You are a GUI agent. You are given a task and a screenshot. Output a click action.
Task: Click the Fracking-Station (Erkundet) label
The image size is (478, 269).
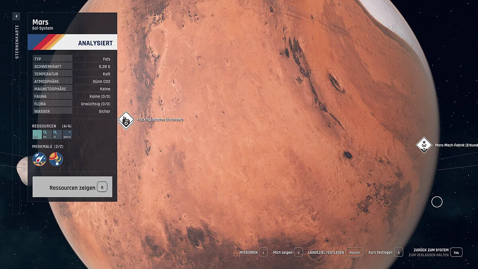click(160, 120)
